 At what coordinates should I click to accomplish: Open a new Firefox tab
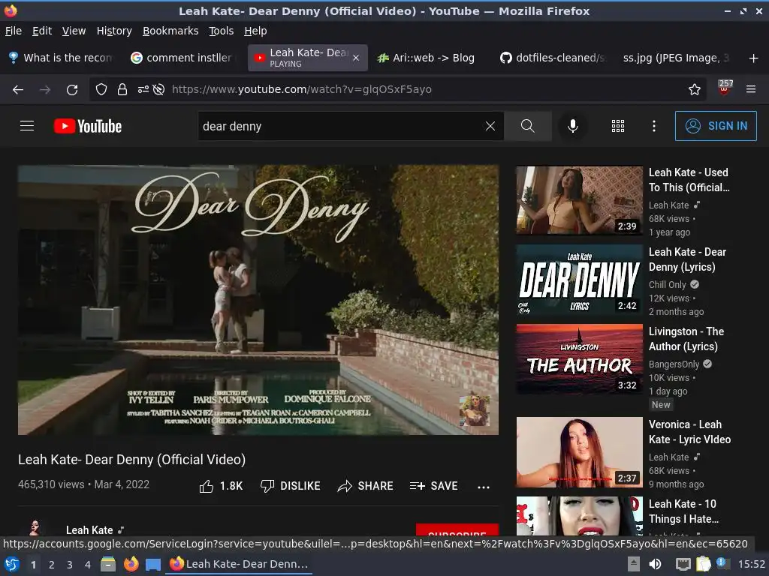[754, 58]
